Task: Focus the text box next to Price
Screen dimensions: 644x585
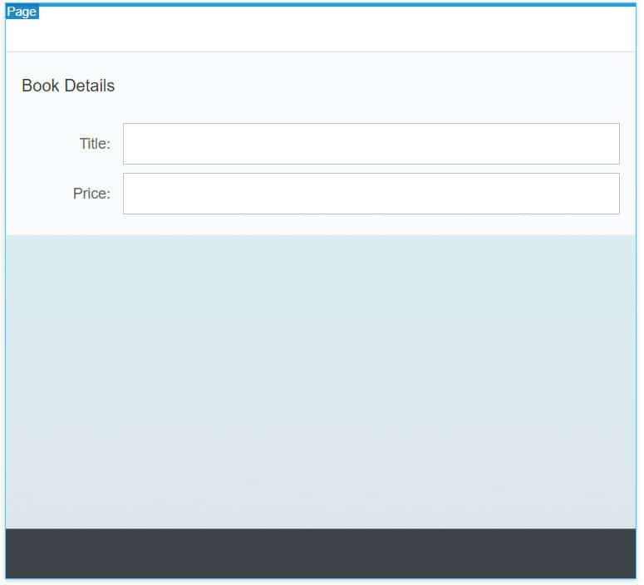Action: (371, 194)
